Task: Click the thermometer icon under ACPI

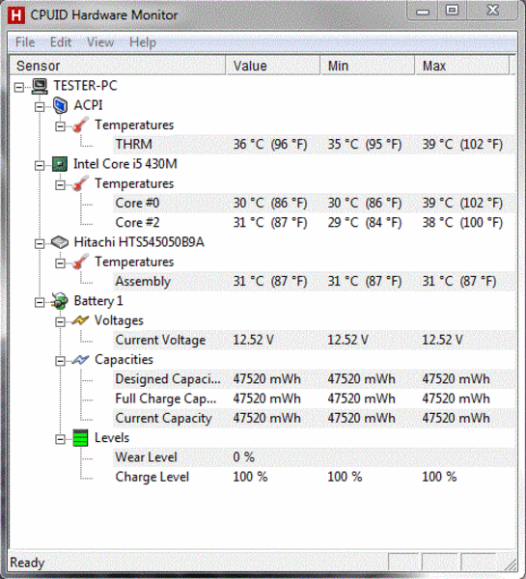Action: coord(80,125)
